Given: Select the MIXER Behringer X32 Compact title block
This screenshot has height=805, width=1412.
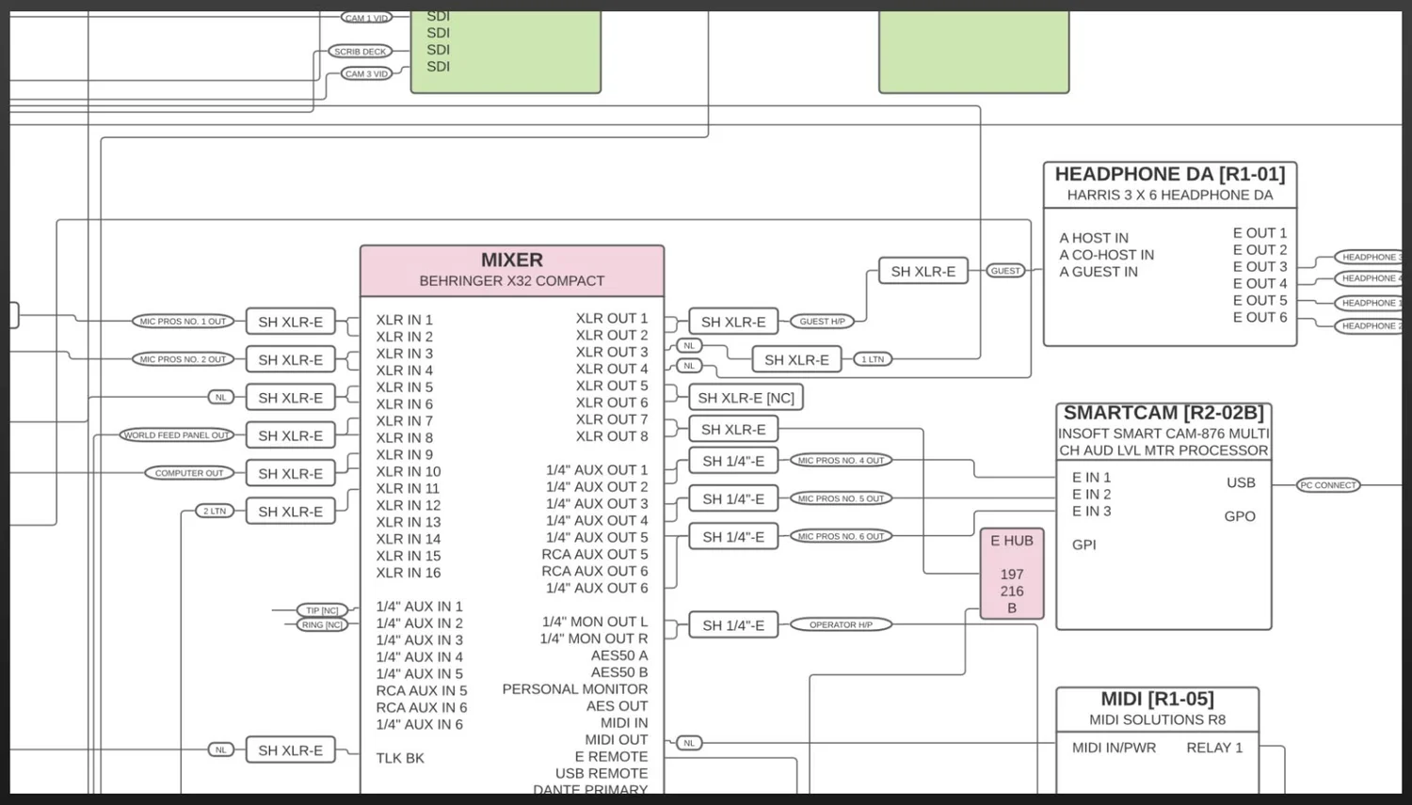Looking at the screenshot, I should coord(512,271).
